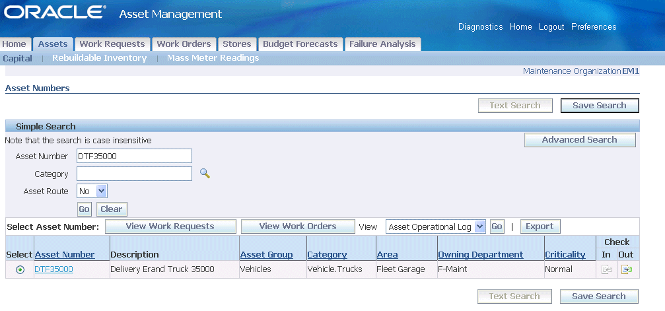Click the bottom Save Search button
The width and height of the screenshot is (665, 311).
(x=599, y=296)
